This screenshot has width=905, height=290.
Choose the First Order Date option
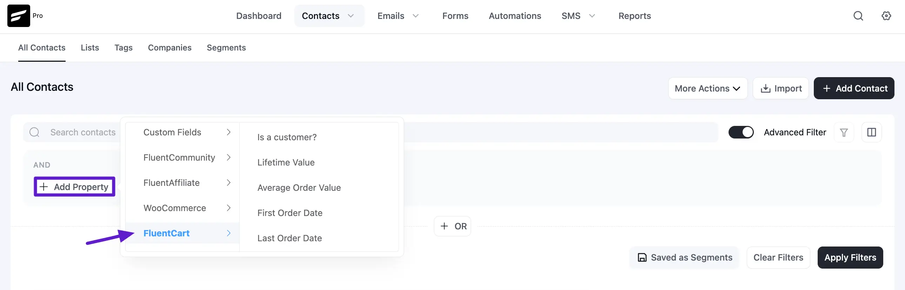(x=290, y=213)
